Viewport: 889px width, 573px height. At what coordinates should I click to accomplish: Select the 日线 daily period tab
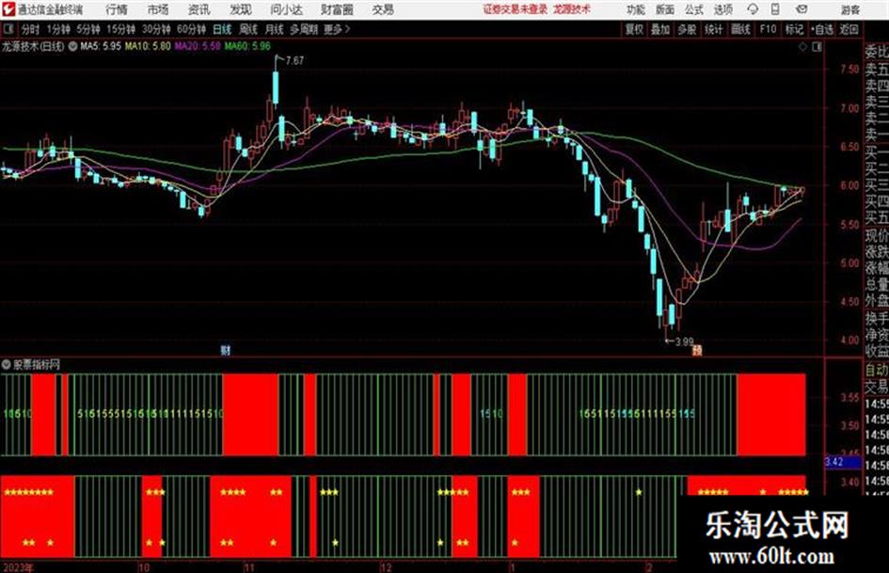point(222,29)
